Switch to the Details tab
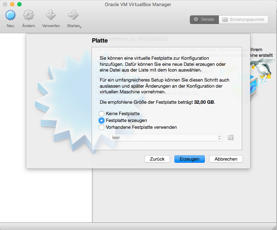This screenshot has height=230, width=277. click(x=204, y=20)
